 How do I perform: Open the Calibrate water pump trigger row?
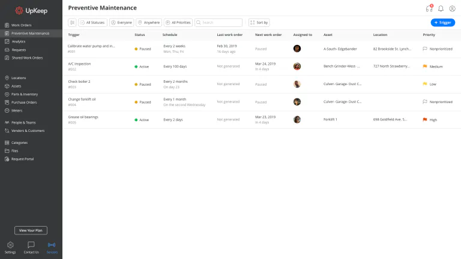click(x=262, y=49)
